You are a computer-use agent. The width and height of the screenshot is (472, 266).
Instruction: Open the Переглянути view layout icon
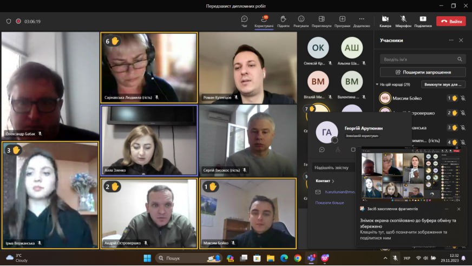pyautogui.click(x=322, y=20)
